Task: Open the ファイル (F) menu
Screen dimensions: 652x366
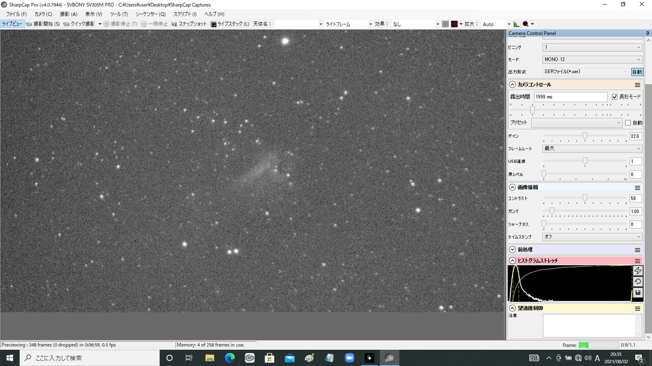Action: pos(16,14)
